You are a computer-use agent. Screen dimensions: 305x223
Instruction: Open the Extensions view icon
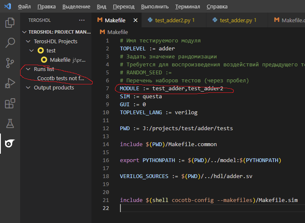click(10, 103)
